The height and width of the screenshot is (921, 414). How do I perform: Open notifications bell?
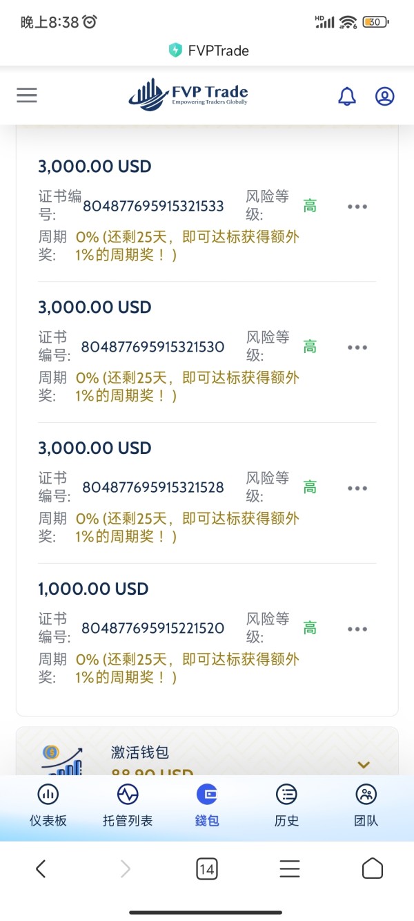click(x=347, y=96)
